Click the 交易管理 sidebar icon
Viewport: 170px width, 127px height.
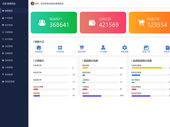tap(3, 32)
